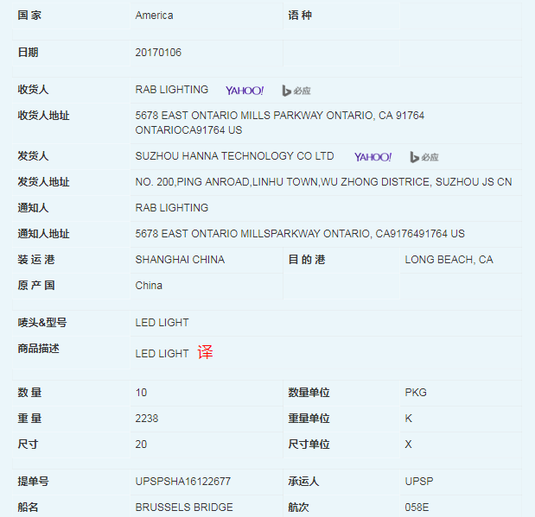This screenshot has width=535, height=517.
Task: Click shipper name SUZHOU HANNA TECHNOLOGY CO LTD
Action: [234, 156]
